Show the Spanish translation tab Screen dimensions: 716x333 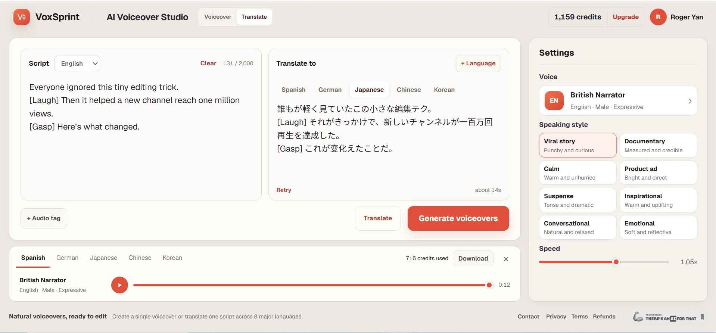(x=293, y=90)
